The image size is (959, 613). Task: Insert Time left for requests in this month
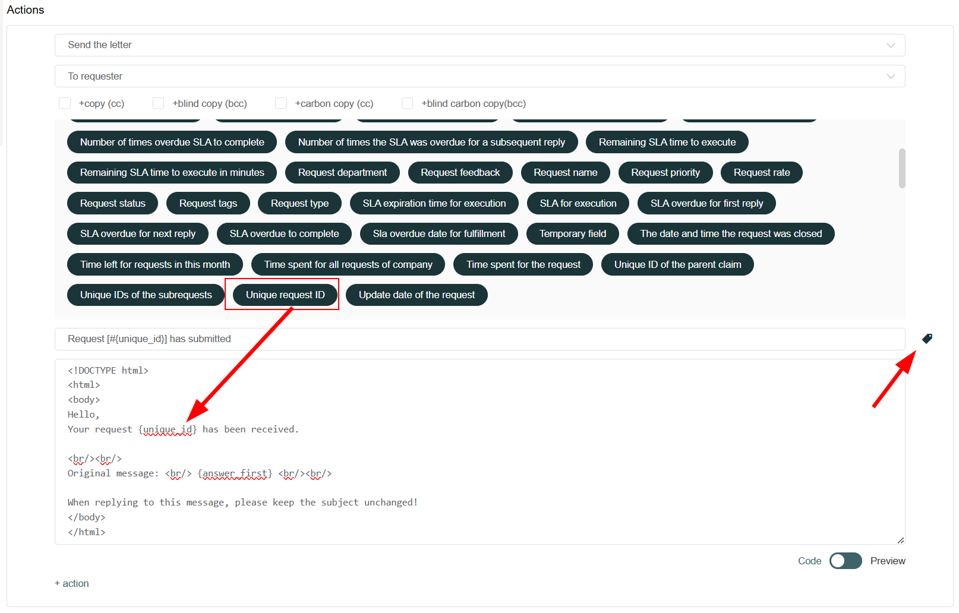155,264
